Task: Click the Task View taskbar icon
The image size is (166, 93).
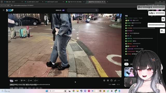Action: click(70, 91)
